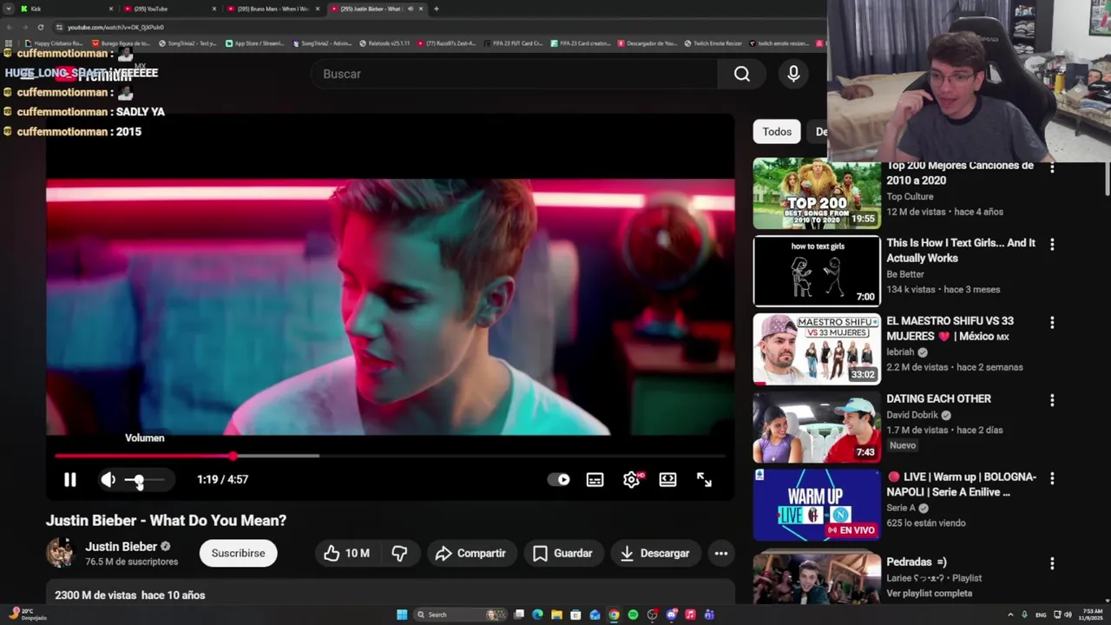
Task: Open Top Culture channel name
Action: point(910,196)
